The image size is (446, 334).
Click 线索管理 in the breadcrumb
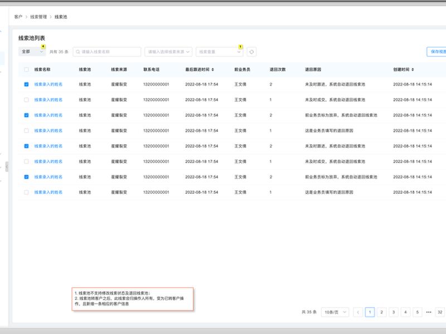pos(38,17)
